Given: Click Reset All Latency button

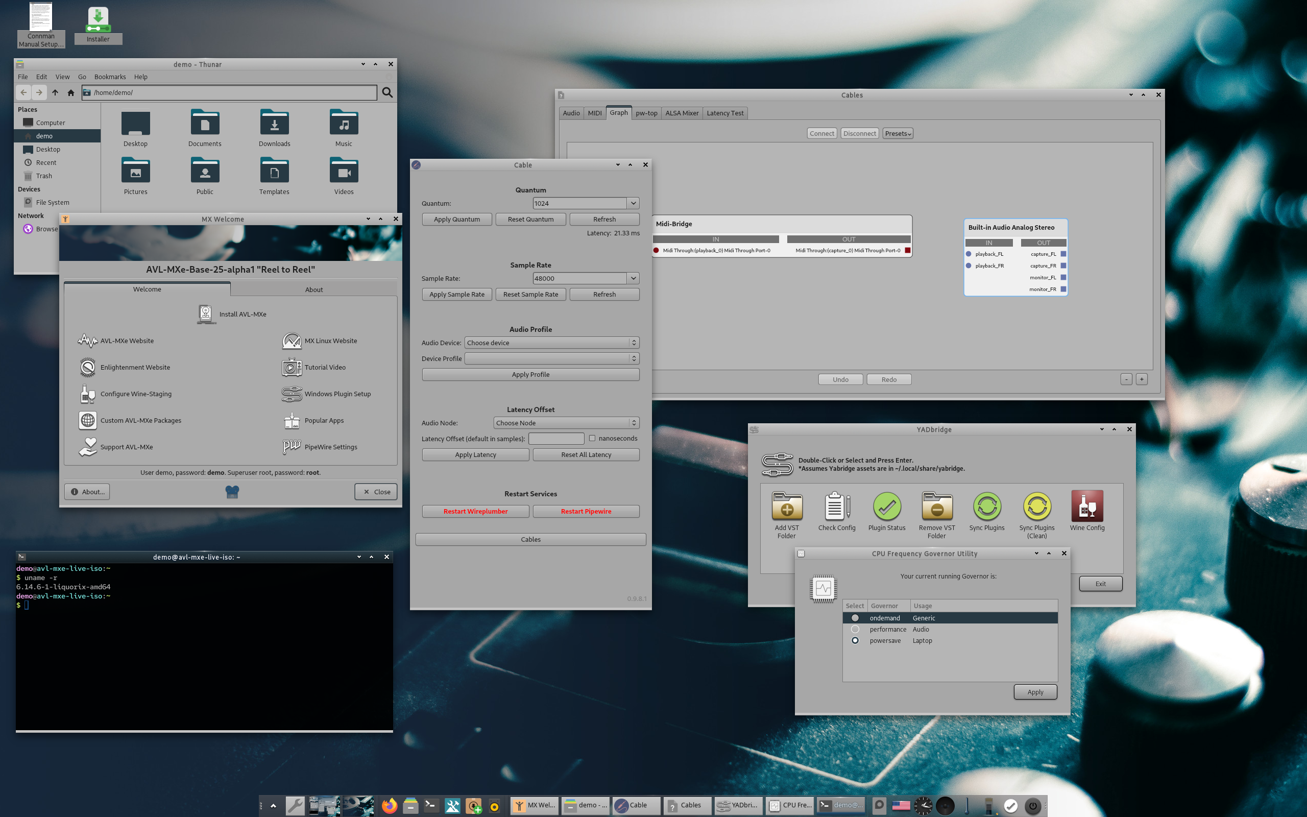Looking at the screenshot, I should click(x=586, y=454).
